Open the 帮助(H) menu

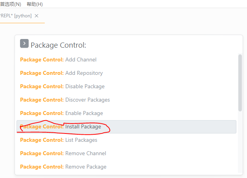pos(35,4)
